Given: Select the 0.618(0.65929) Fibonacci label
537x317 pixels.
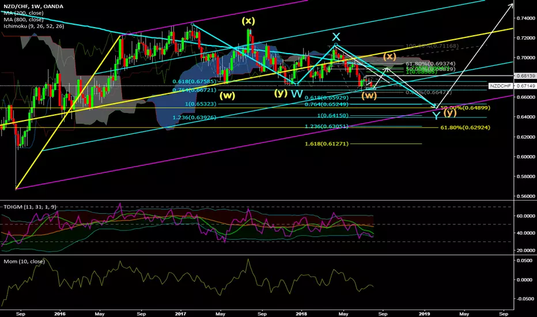Looking at the screenshot, I should tap(326, 97).
